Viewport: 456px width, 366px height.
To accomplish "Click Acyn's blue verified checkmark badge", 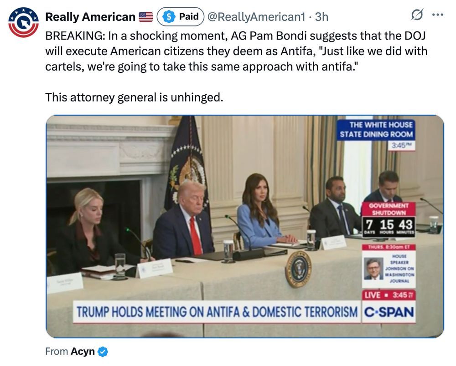I will (103, 351).
